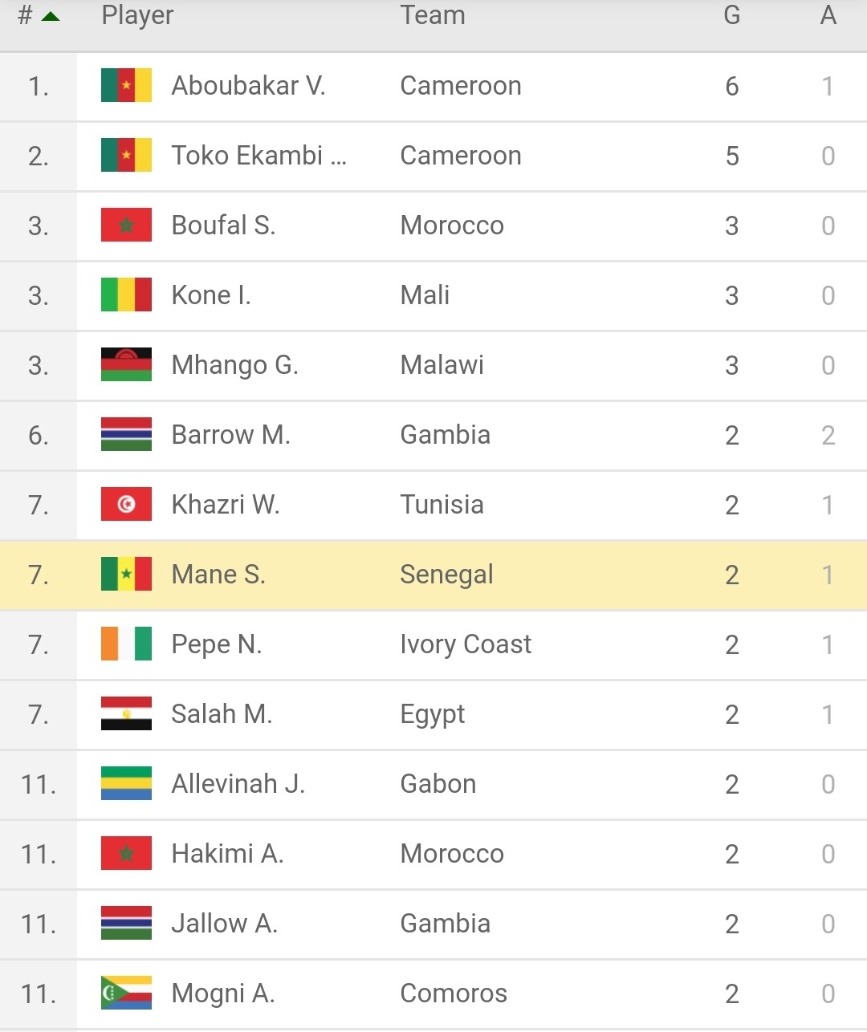This screenshot has height=1032, width=867.
Task: Click the Ivory Coast flag next to Pepe N.
Action: click(126, 644)
